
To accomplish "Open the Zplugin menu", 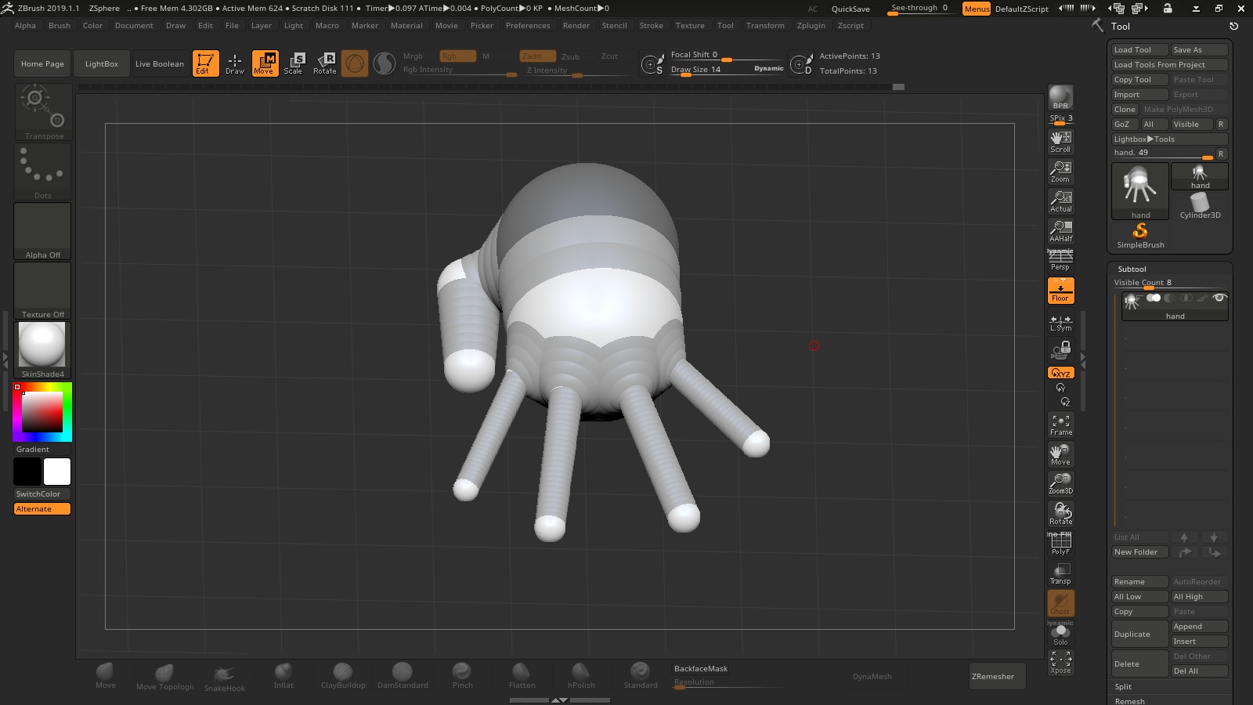I will 811,26.
